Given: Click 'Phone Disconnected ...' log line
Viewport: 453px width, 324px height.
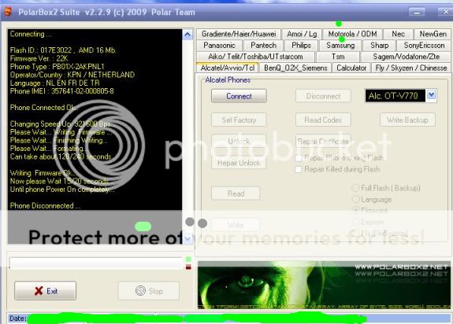Looking at the screenshot, I should 45,205.
